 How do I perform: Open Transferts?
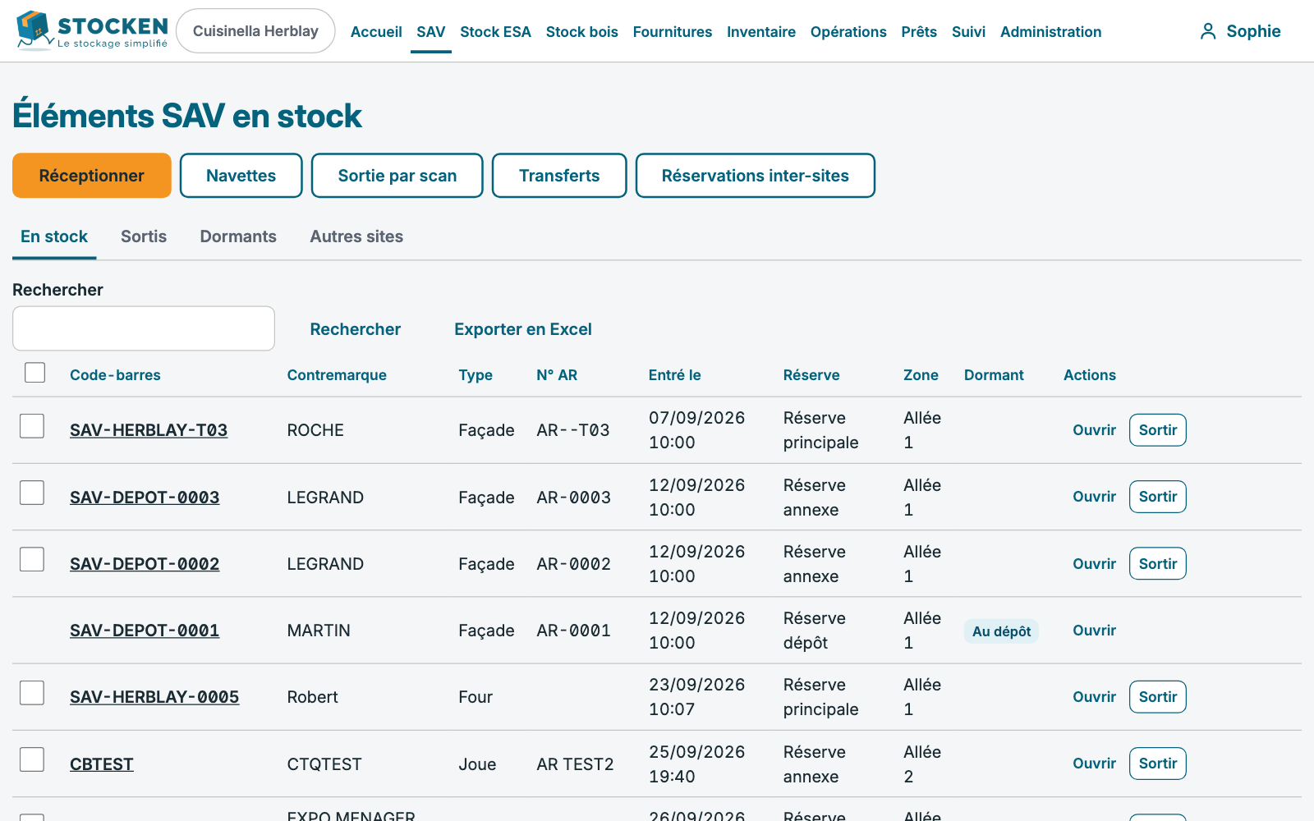559,176
